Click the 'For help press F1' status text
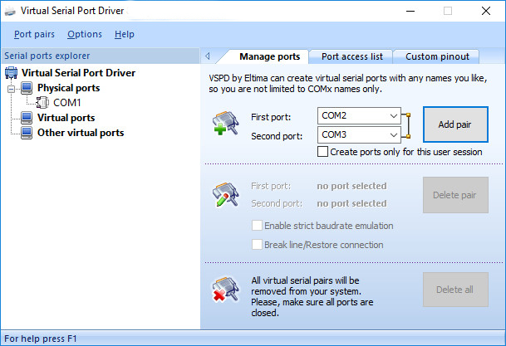The height and width of the screenshot is (346, 506). 41,339
